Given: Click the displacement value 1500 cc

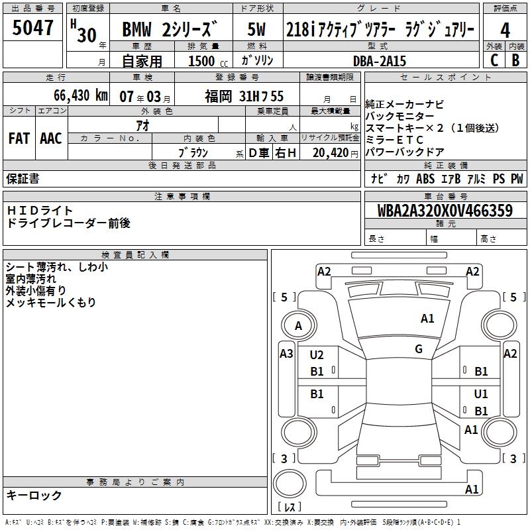Looking at the screenshot, I should pyautogui.click(x=208, y=61).
